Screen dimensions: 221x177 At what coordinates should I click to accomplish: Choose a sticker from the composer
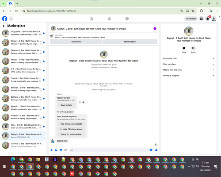(61, 150)
